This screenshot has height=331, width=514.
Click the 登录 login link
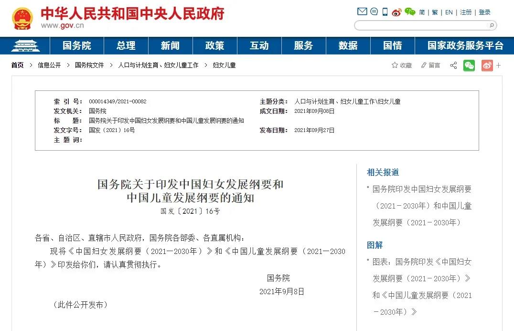pos(484,12)
